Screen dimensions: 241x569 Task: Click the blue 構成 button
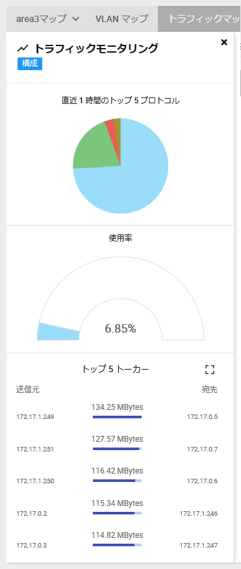pos(30,64)
